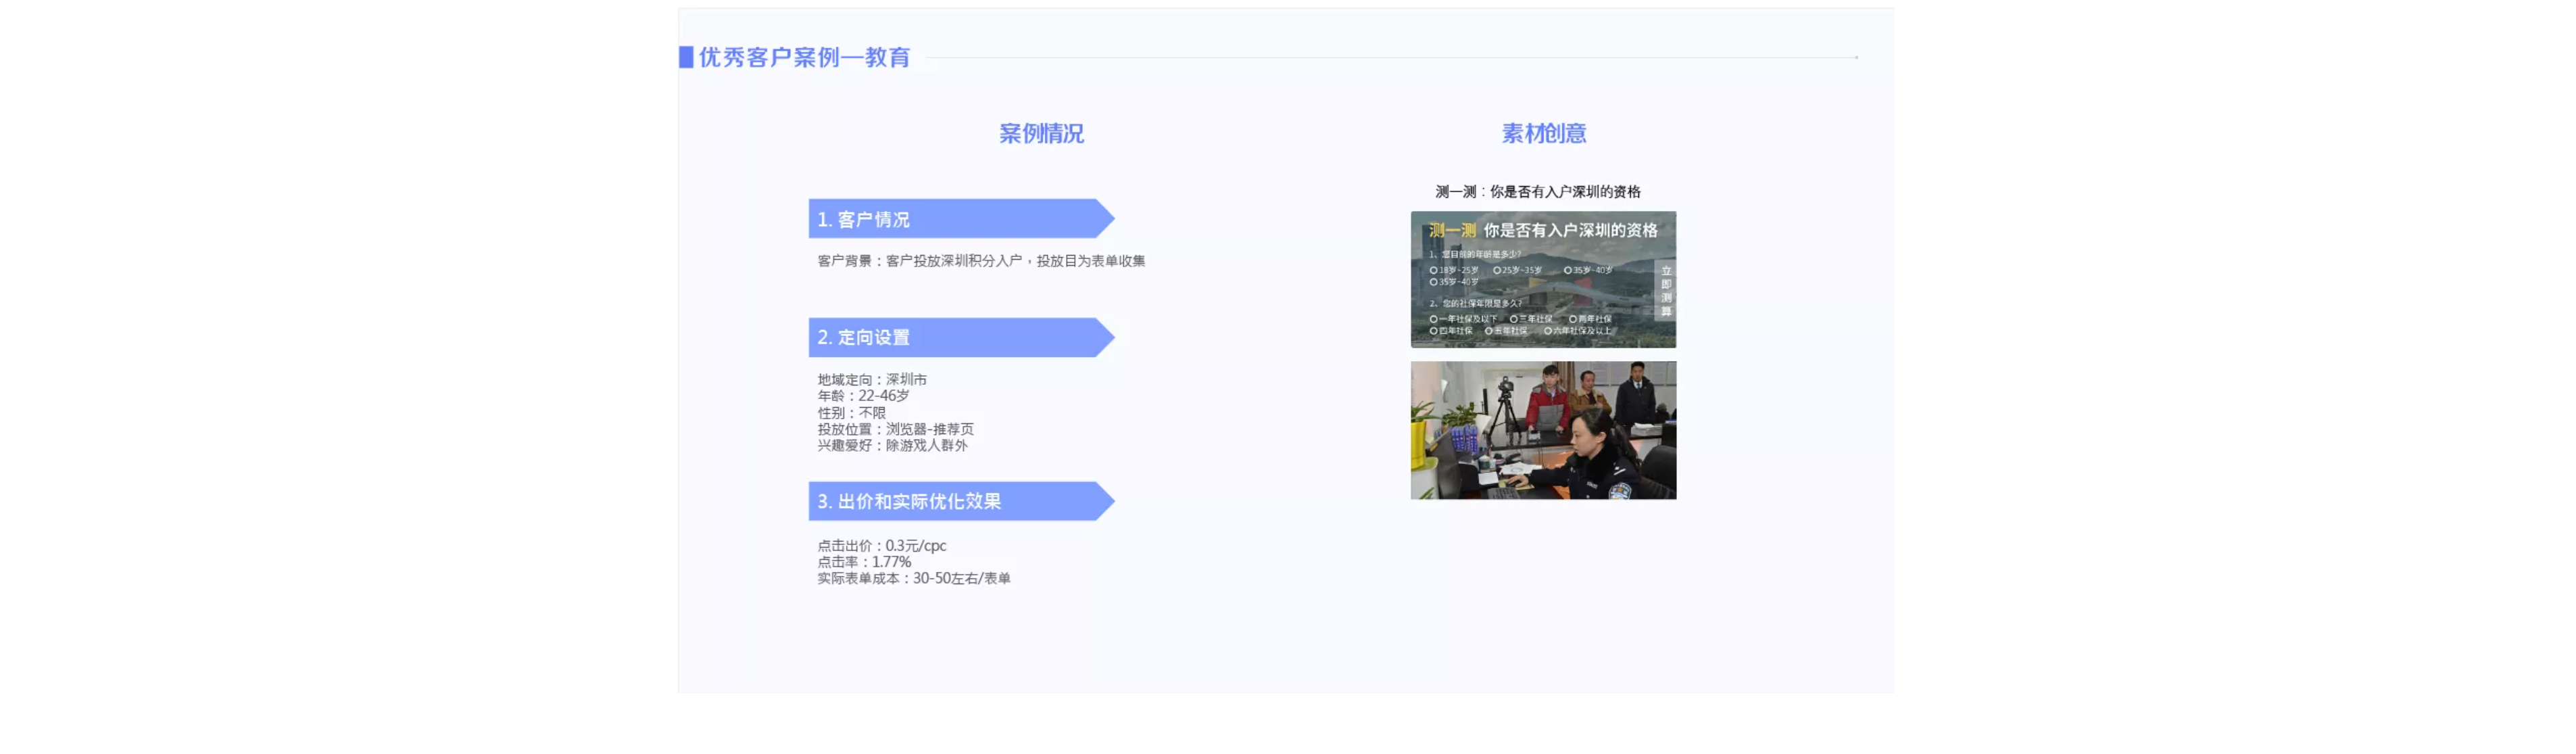Click the line 投放位置：浏览器-推荐页
The height and width of the screenshot is (754, 2576).
[895, 429]
